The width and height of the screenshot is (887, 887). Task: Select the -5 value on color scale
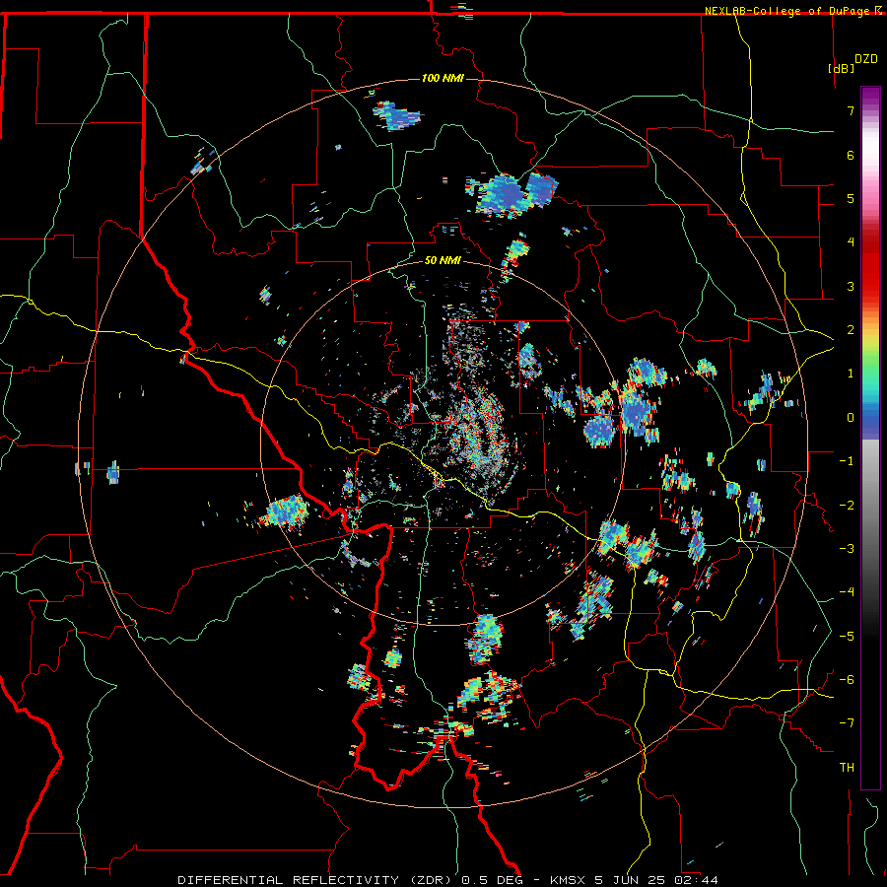click(847, 637)
